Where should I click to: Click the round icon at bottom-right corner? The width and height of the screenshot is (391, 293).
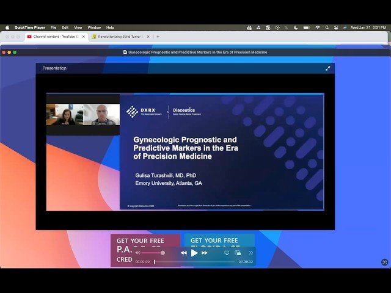click(384, 262)
